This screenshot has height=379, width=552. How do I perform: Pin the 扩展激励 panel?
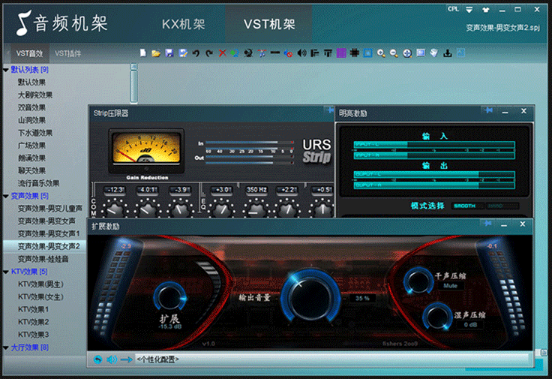click(488, 224)
